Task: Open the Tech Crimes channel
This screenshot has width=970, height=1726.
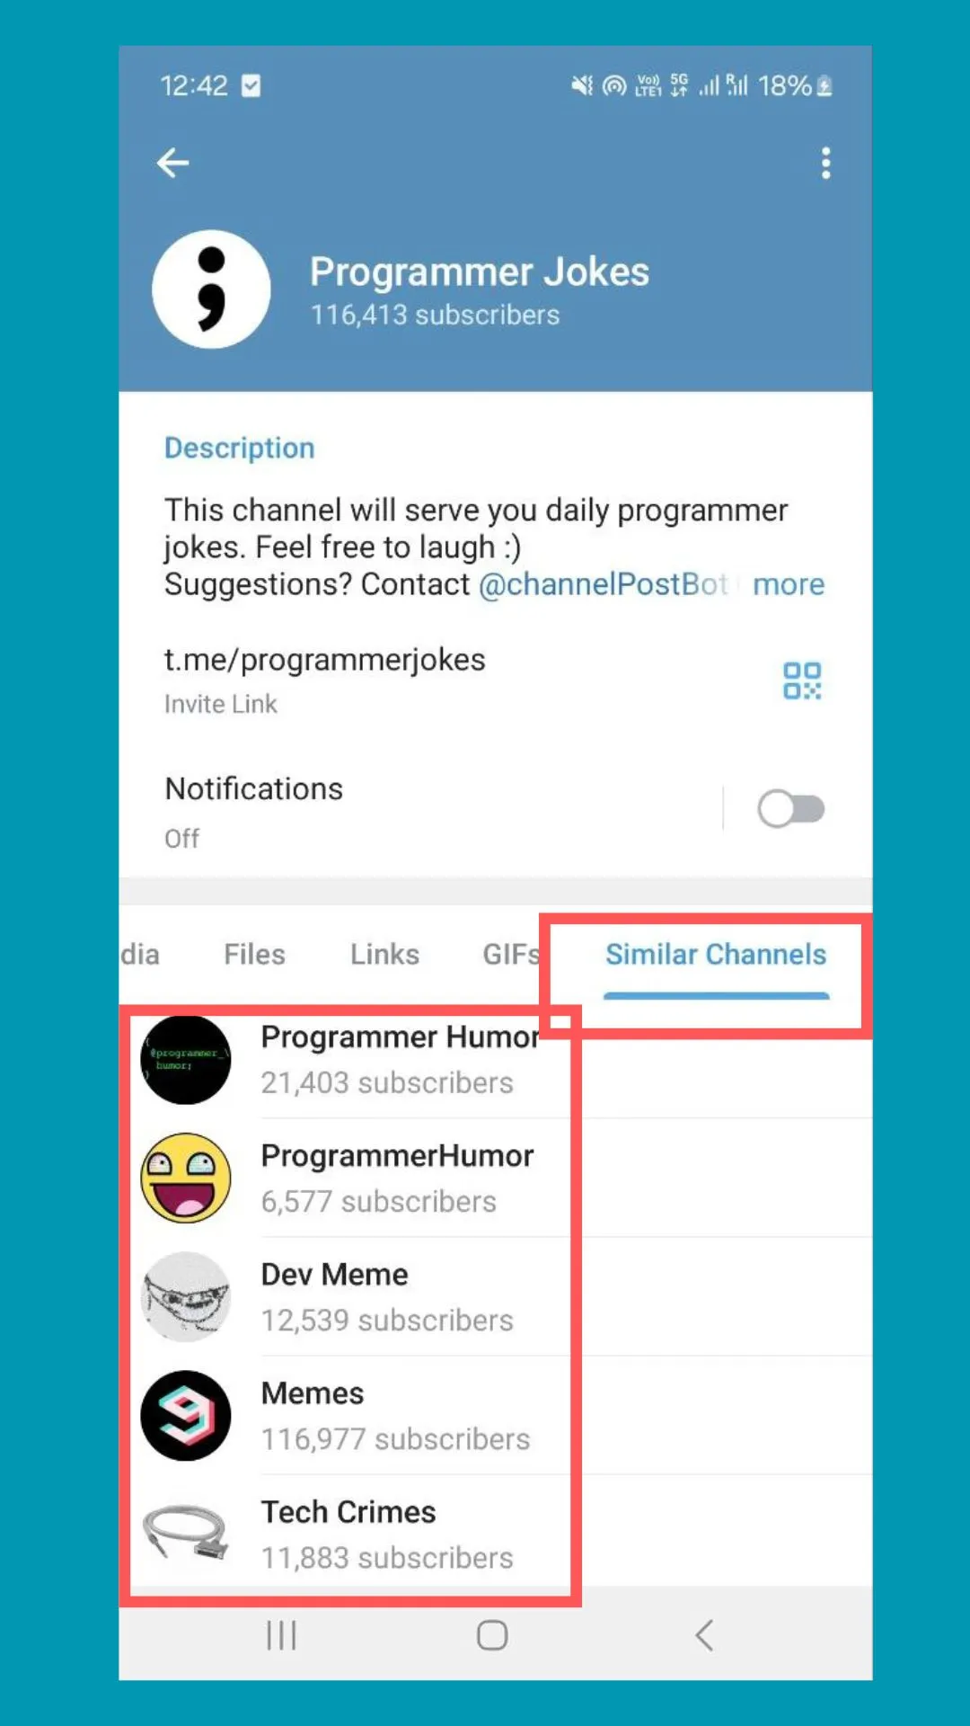Action: (495, 1532)
